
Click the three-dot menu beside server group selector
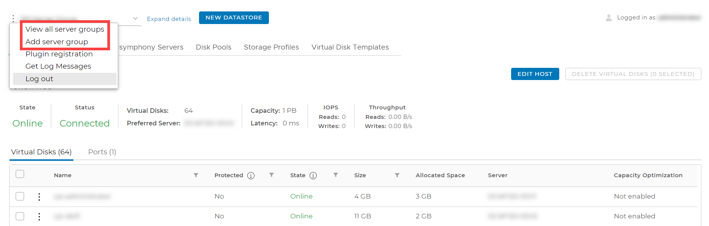(13, 18)
